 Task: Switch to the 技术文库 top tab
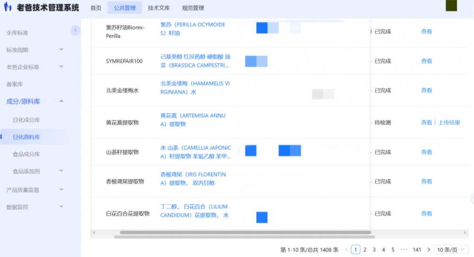[158, 8]
